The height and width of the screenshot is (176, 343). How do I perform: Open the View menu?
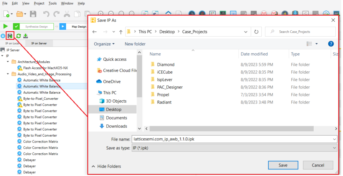click(25, 3)
